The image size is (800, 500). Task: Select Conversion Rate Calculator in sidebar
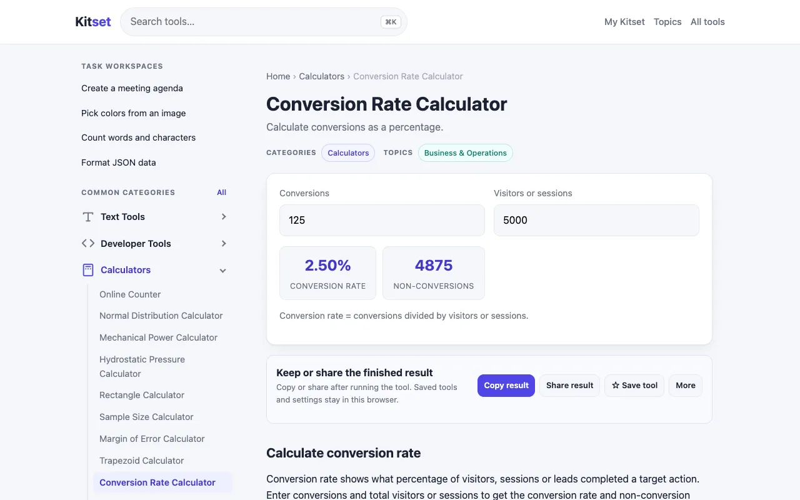[162, 482]
